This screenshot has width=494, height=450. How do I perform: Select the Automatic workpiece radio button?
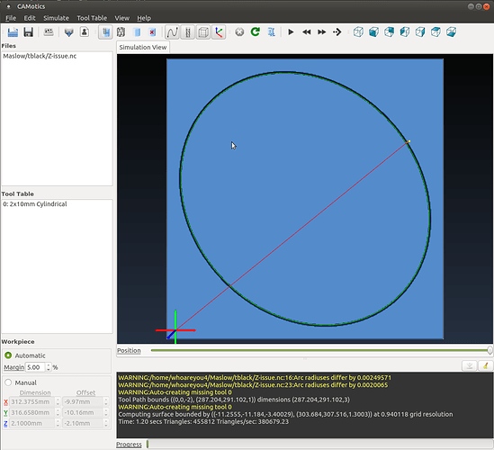point(8,355)
